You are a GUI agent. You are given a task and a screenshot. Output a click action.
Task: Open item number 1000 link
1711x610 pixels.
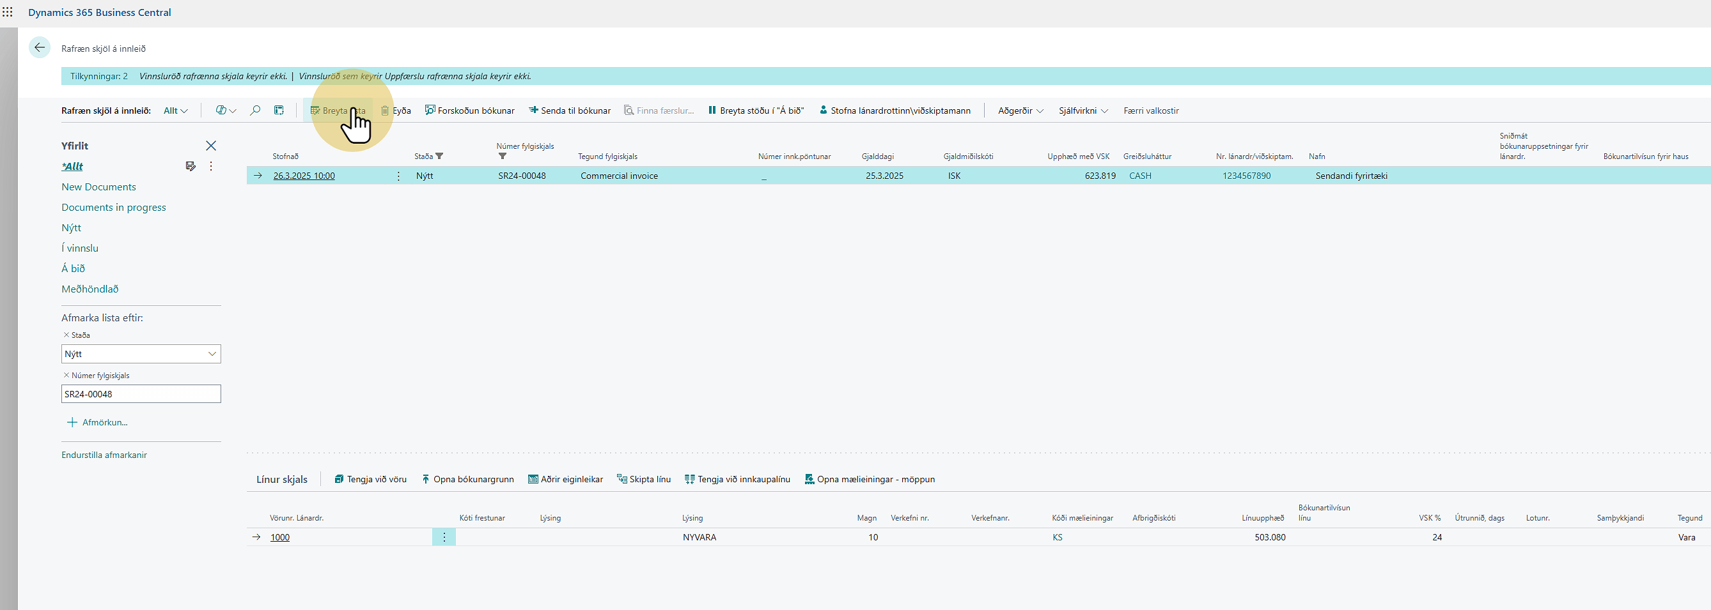[279, 538]
